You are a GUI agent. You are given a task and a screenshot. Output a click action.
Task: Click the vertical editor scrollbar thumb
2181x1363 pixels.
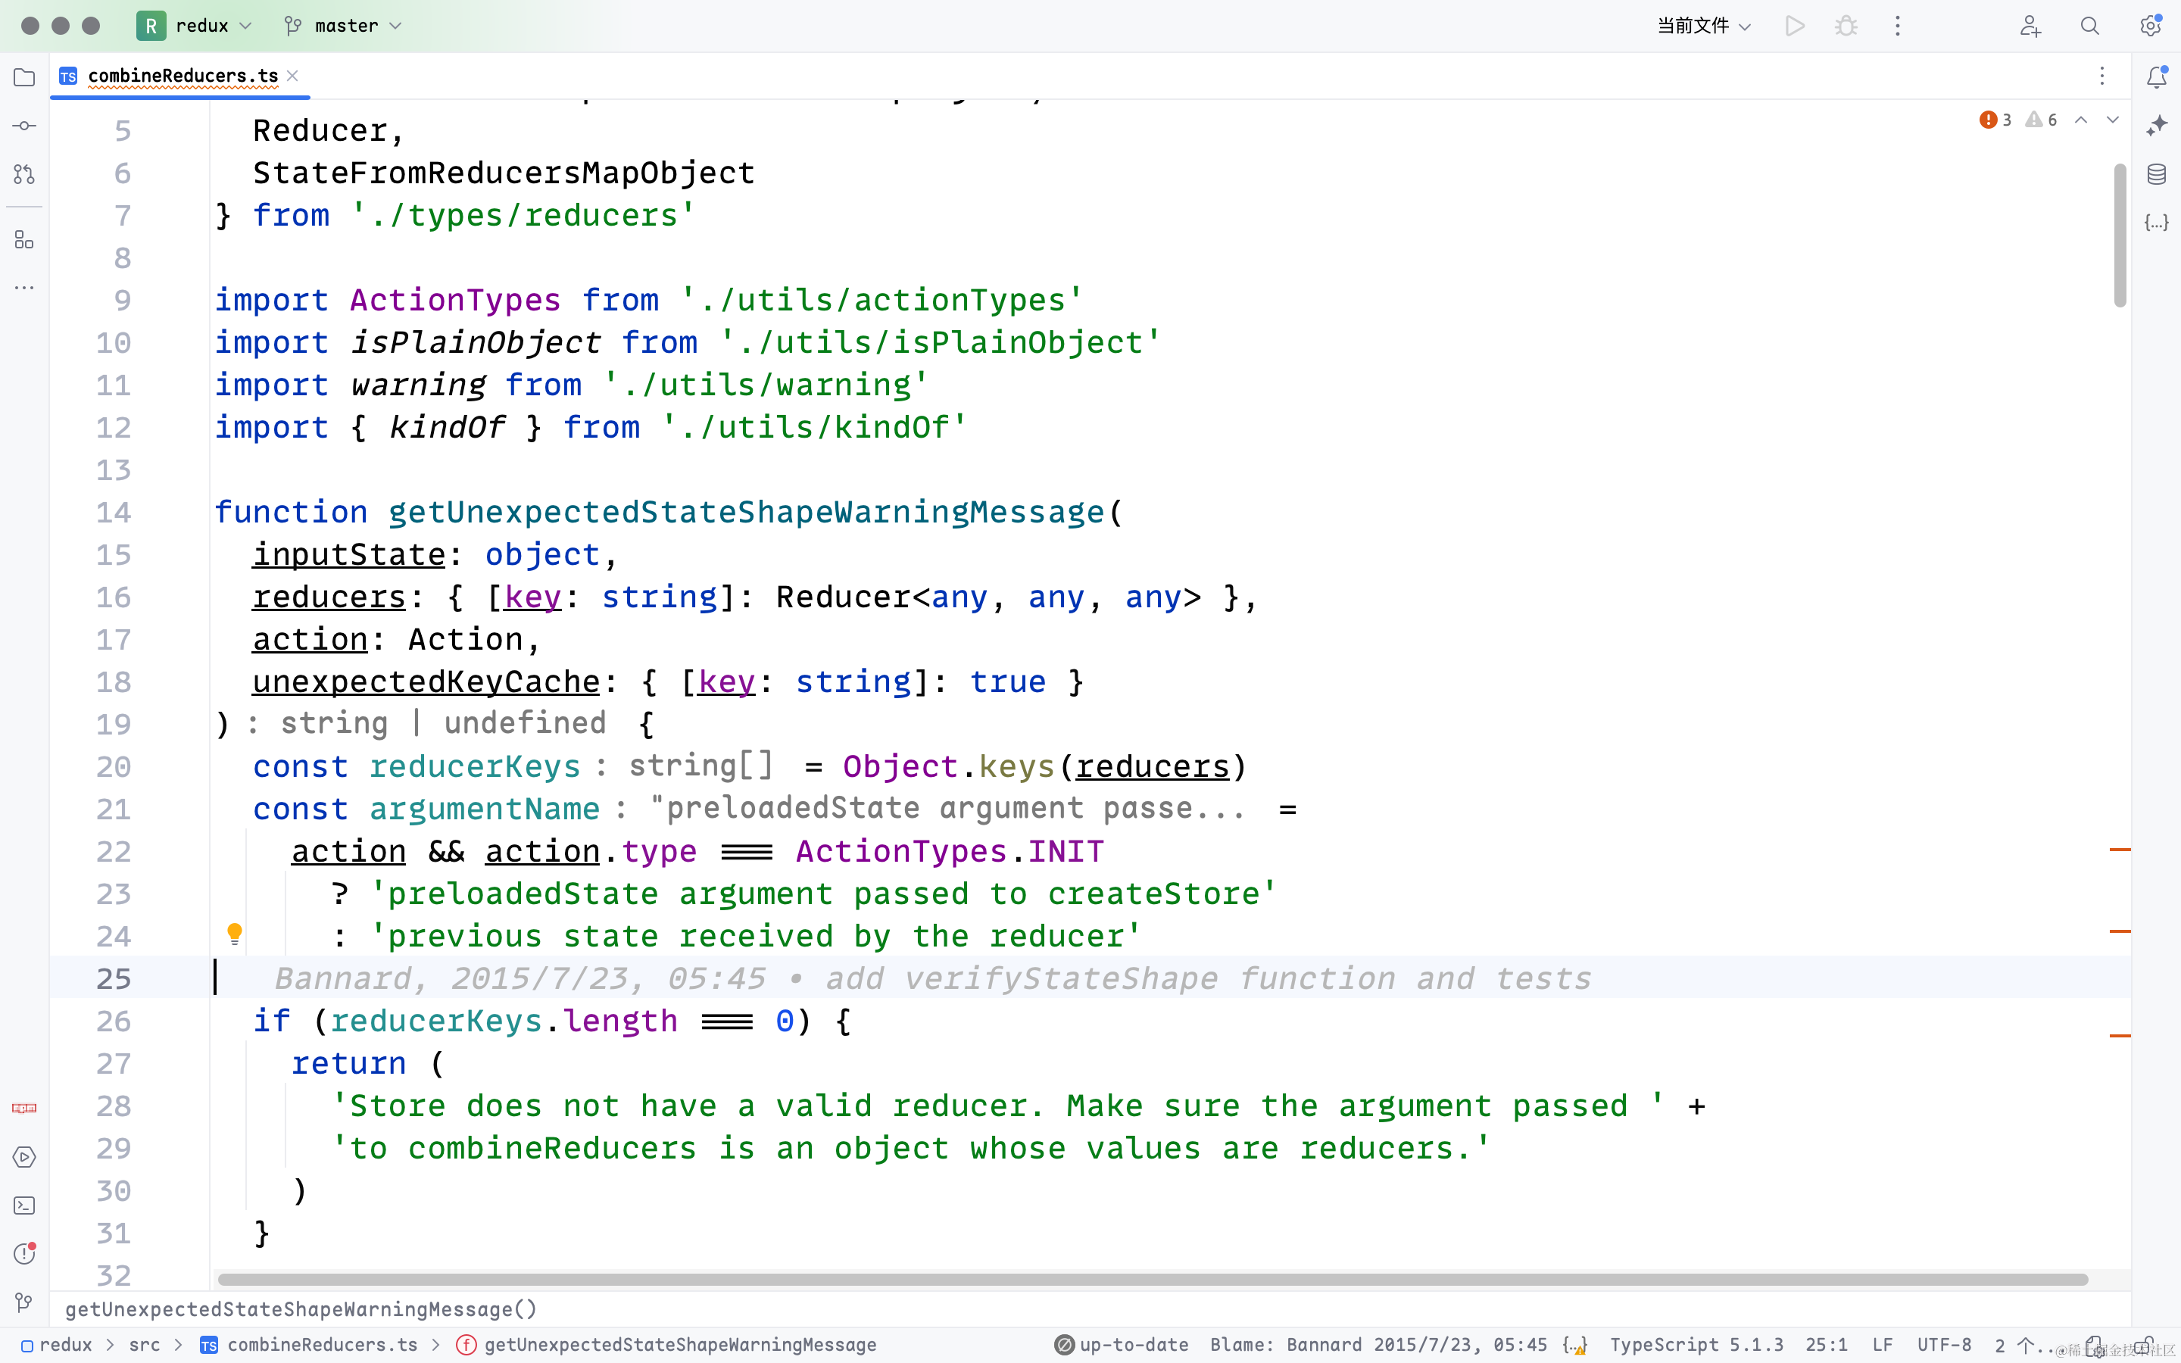[x=2120, y=235]
